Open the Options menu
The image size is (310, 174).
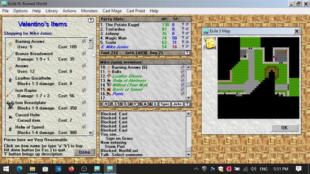click(x=20, y=11)
